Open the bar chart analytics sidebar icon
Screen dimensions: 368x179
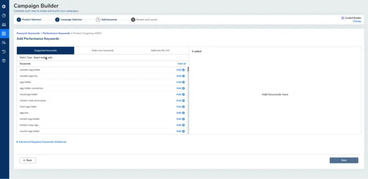4,25
